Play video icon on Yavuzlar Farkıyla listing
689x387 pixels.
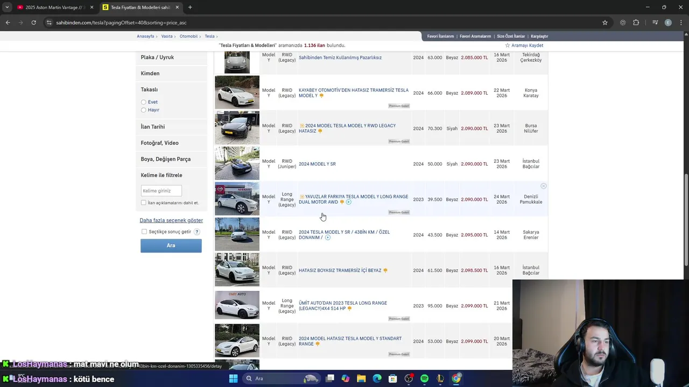[x=349, y=202]
